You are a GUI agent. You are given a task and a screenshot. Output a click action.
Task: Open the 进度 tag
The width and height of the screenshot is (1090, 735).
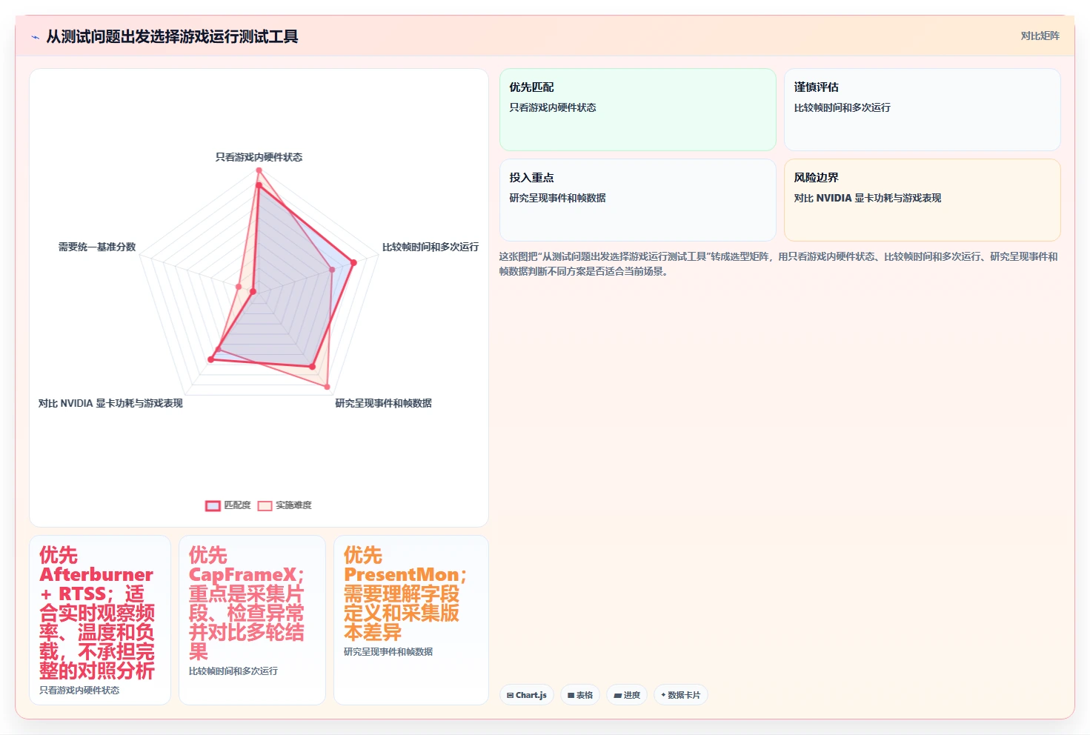coord(627,695)
